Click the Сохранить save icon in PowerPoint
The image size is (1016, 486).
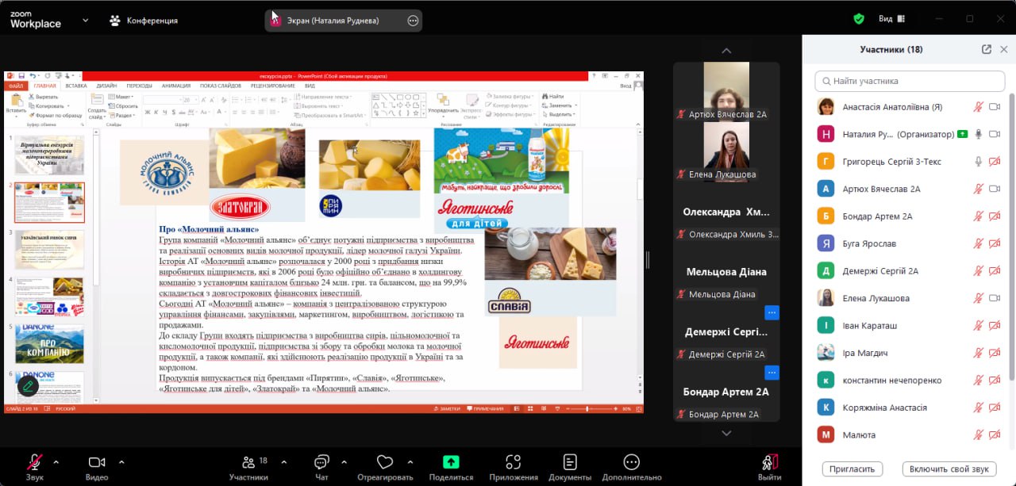pos(21,76)
